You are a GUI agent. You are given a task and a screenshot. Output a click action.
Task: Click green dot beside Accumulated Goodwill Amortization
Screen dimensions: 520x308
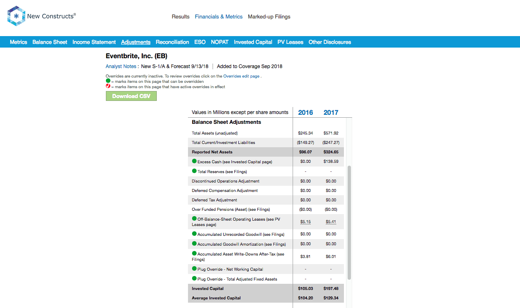pyautogui.click(x=195, y=244)
